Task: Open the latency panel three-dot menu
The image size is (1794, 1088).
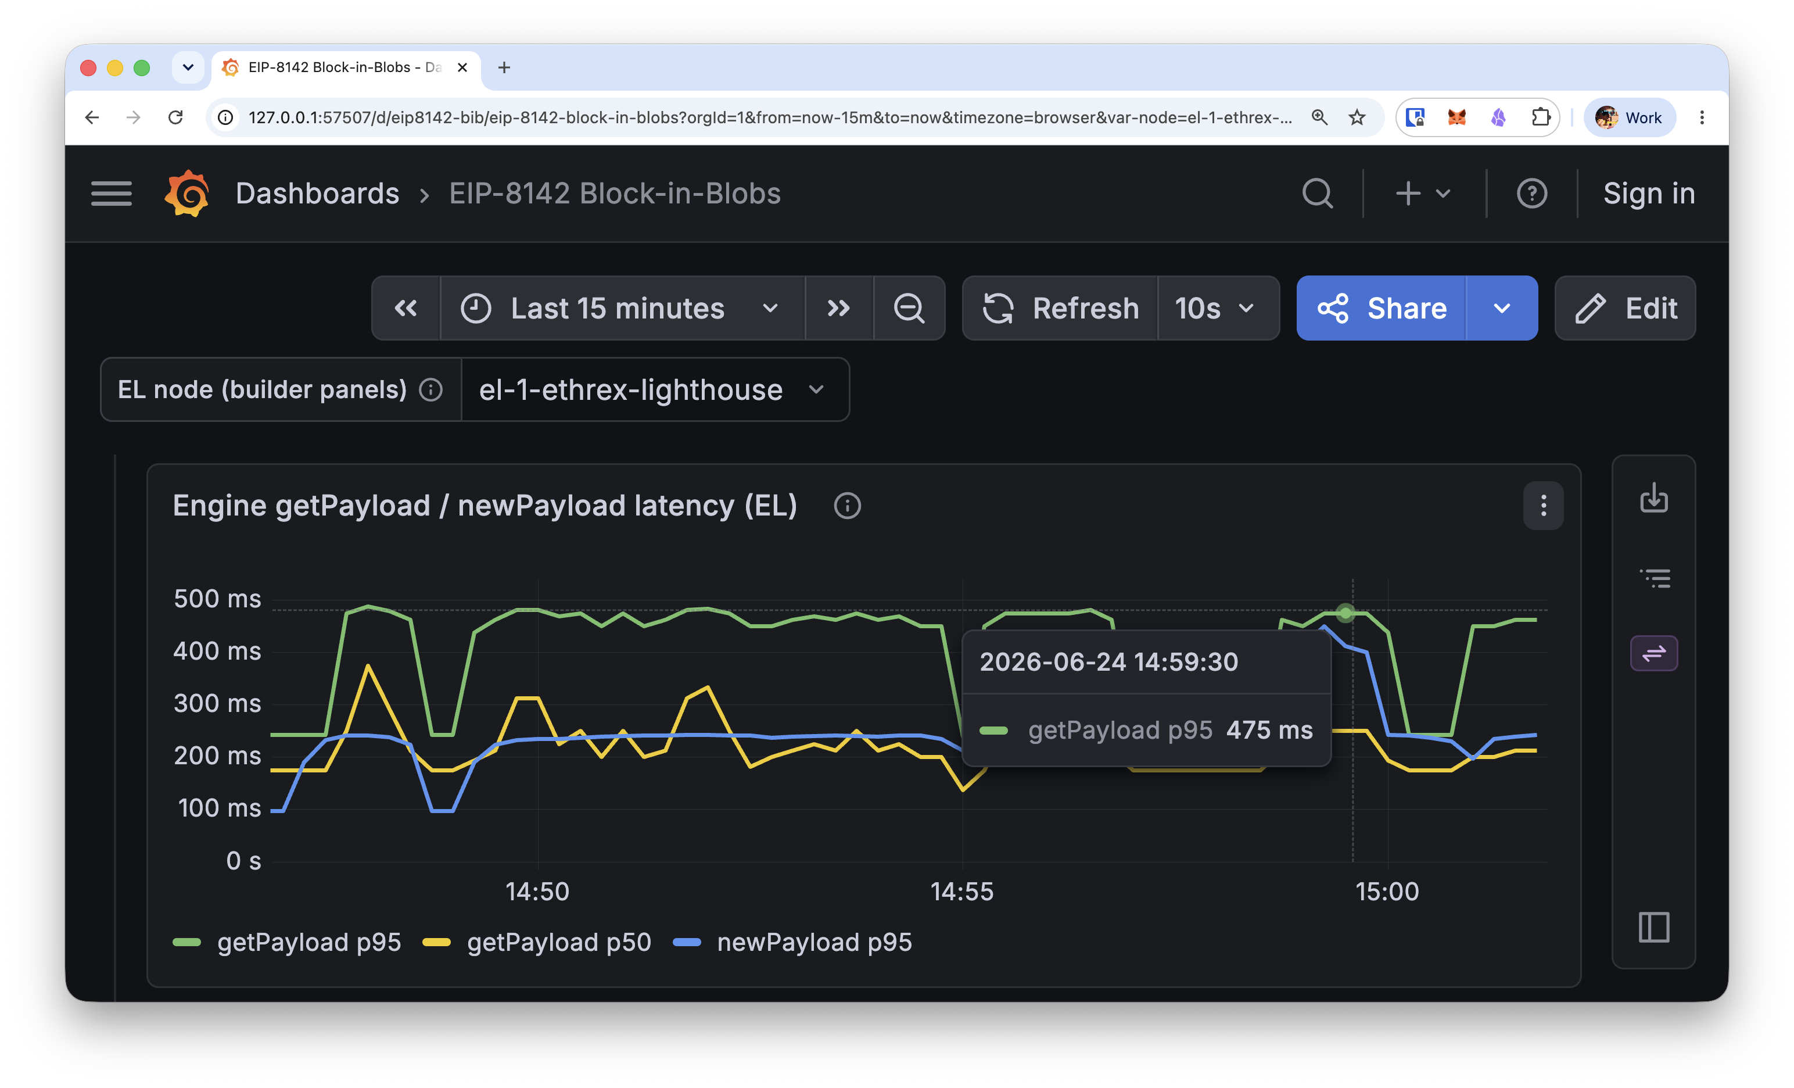Action: (1543, 506)
